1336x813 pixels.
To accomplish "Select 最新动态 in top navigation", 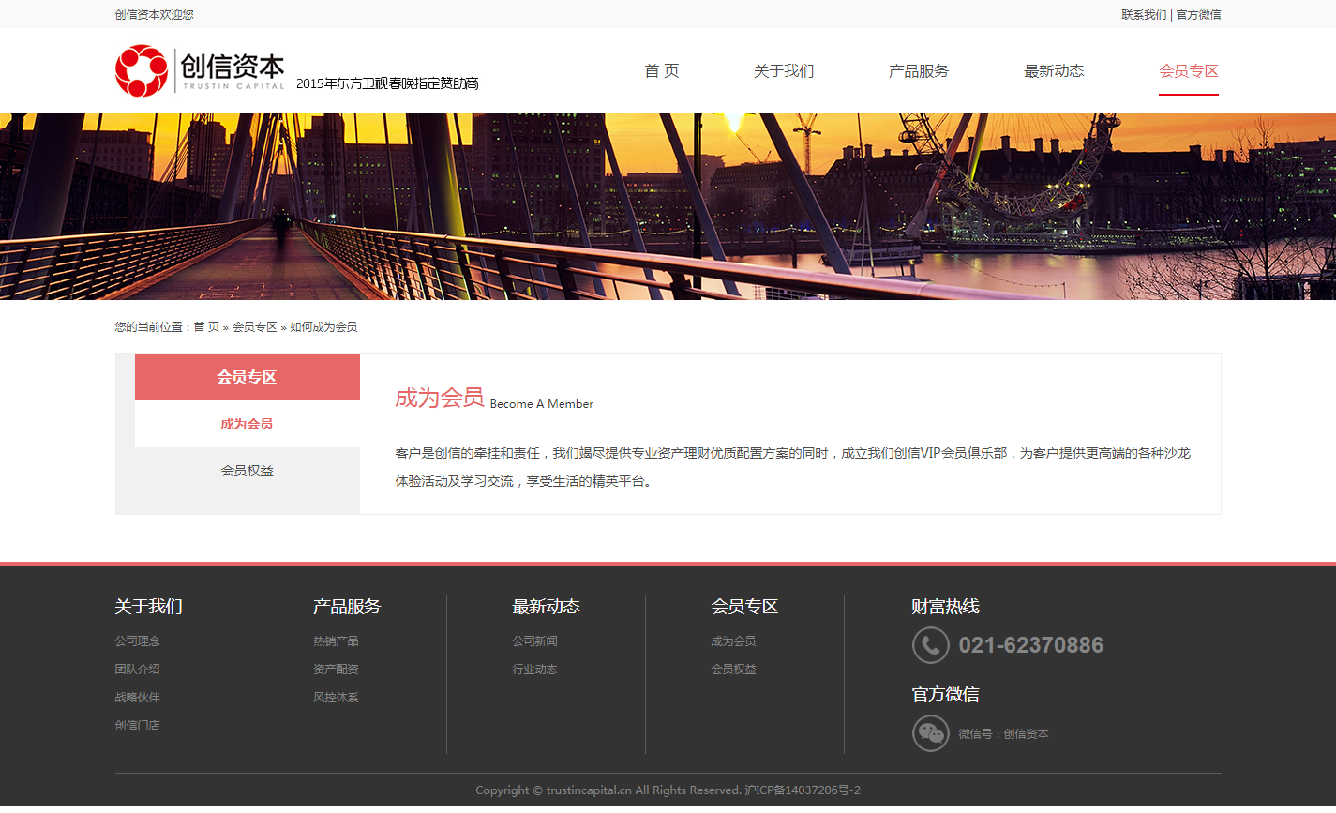I will click(1054, 71).
